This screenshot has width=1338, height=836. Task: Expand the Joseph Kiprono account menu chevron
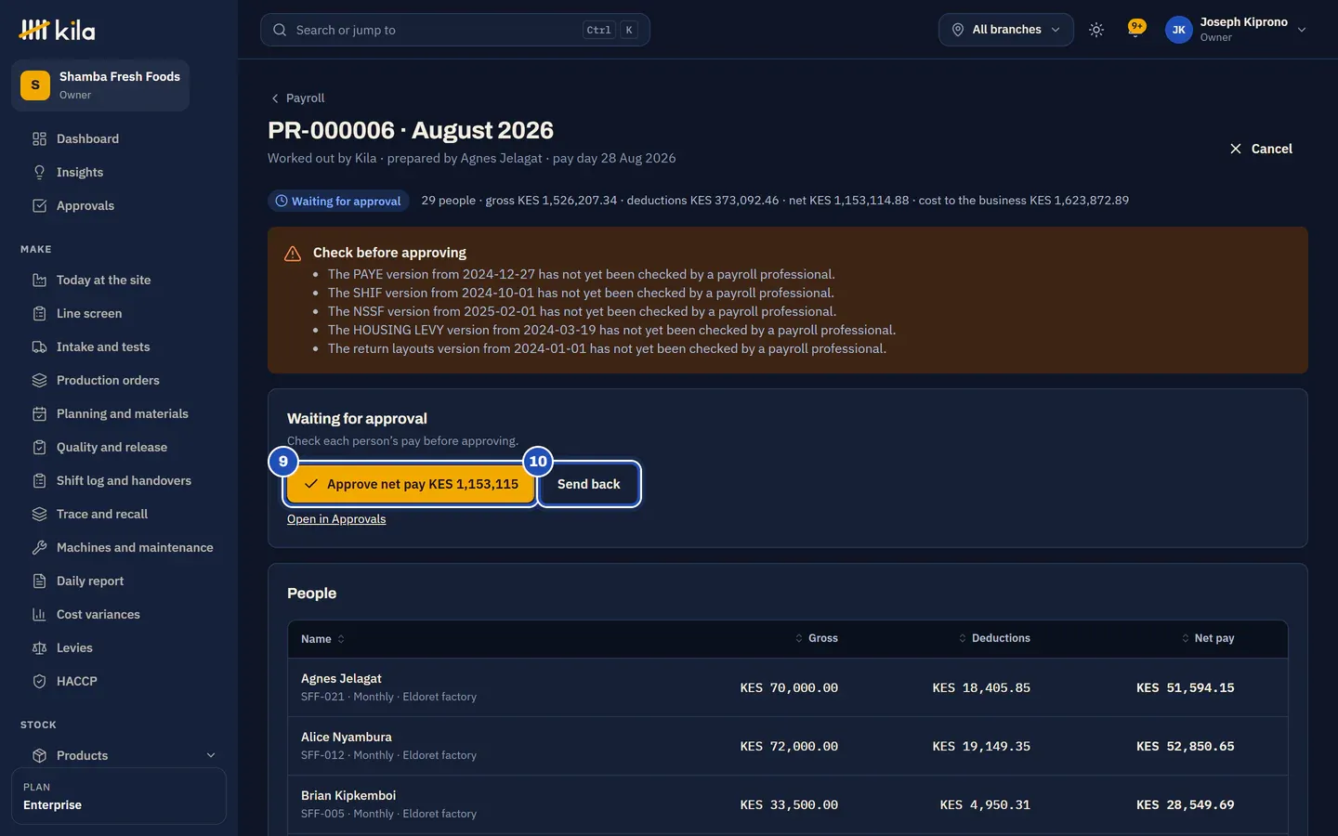tap(1302, 30)
